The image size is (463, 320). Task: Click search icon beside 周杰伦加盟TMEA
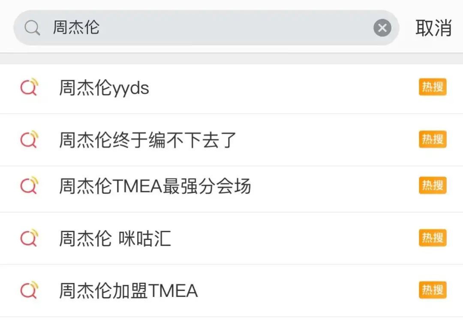point(29,290)
